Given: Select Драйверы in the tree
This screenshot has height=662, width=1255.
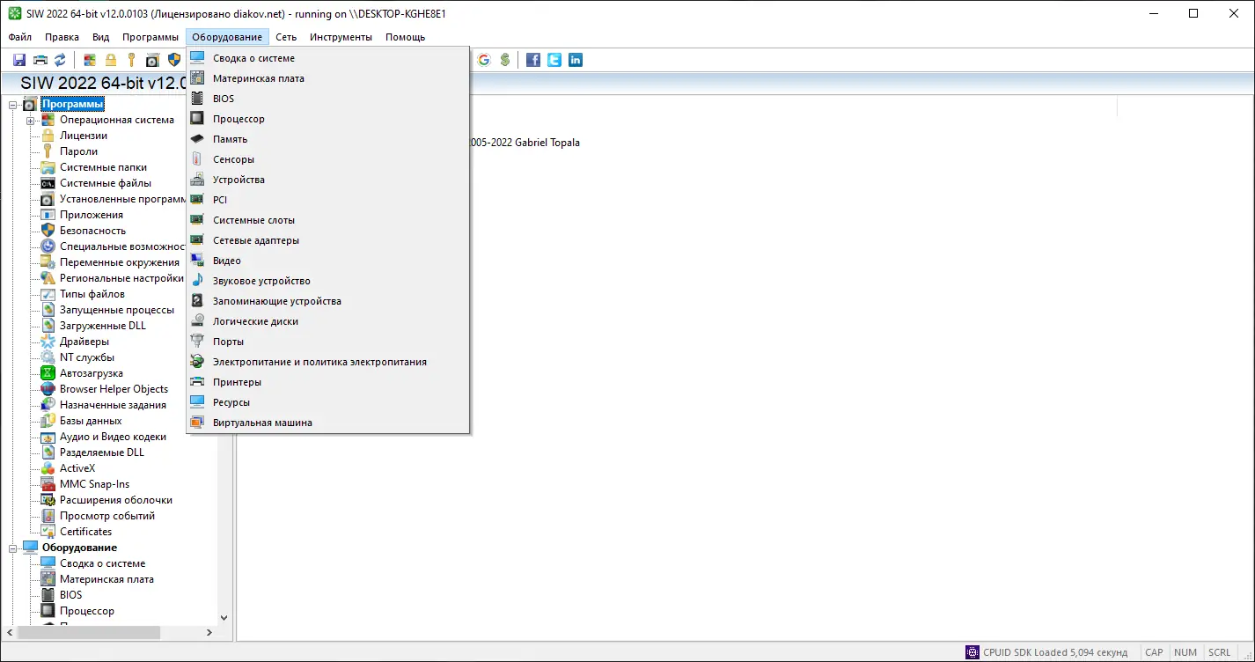Looking at the screenshot, I should pos(84,342).
